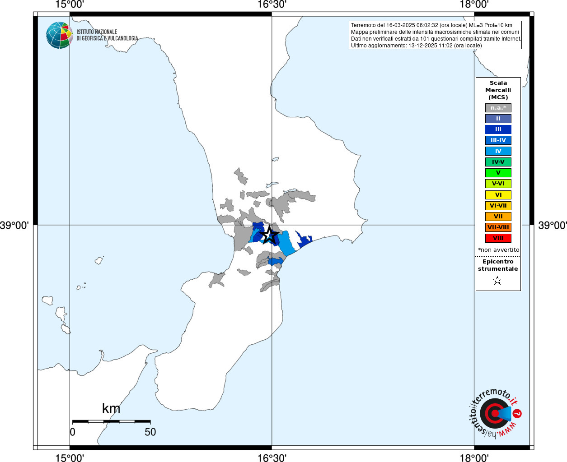567x462 pixels.
Task: Click the top 18°00' longitude label
Action: [474, 5]
